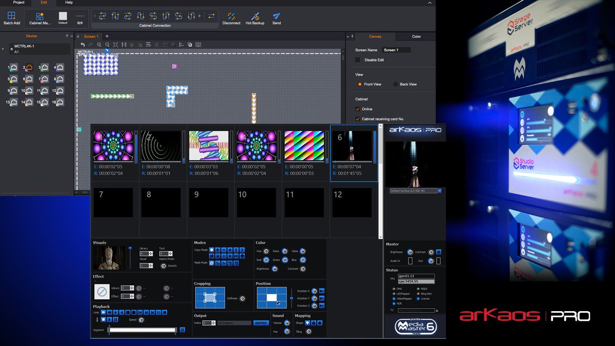
Task: Switch to the Color tab
Action: 416,36
